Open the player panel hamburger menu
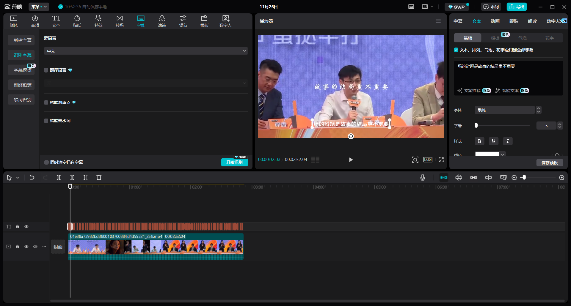 (x=438, y=21)
